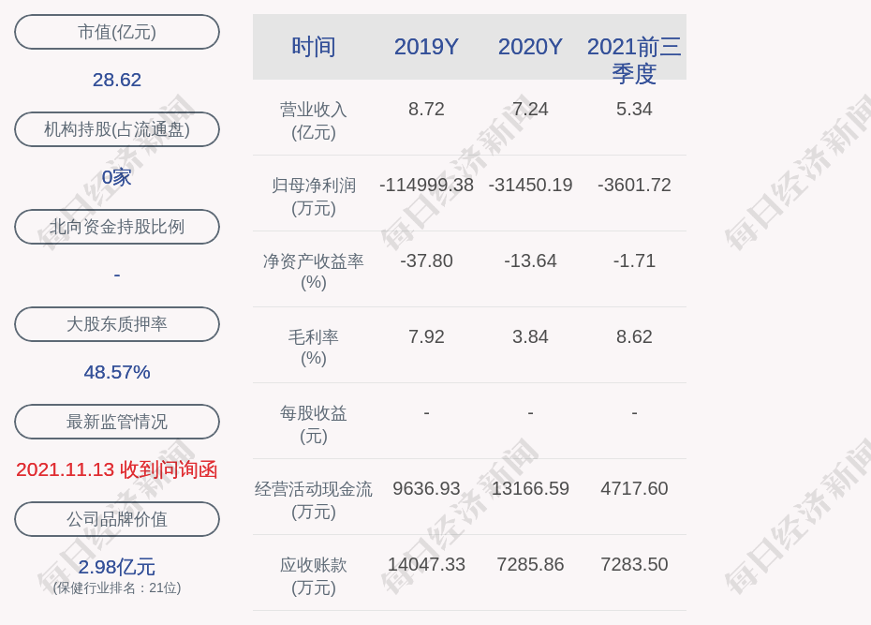Select market value 28.62
Screen dimensions: 871x625
pos(117,80)
